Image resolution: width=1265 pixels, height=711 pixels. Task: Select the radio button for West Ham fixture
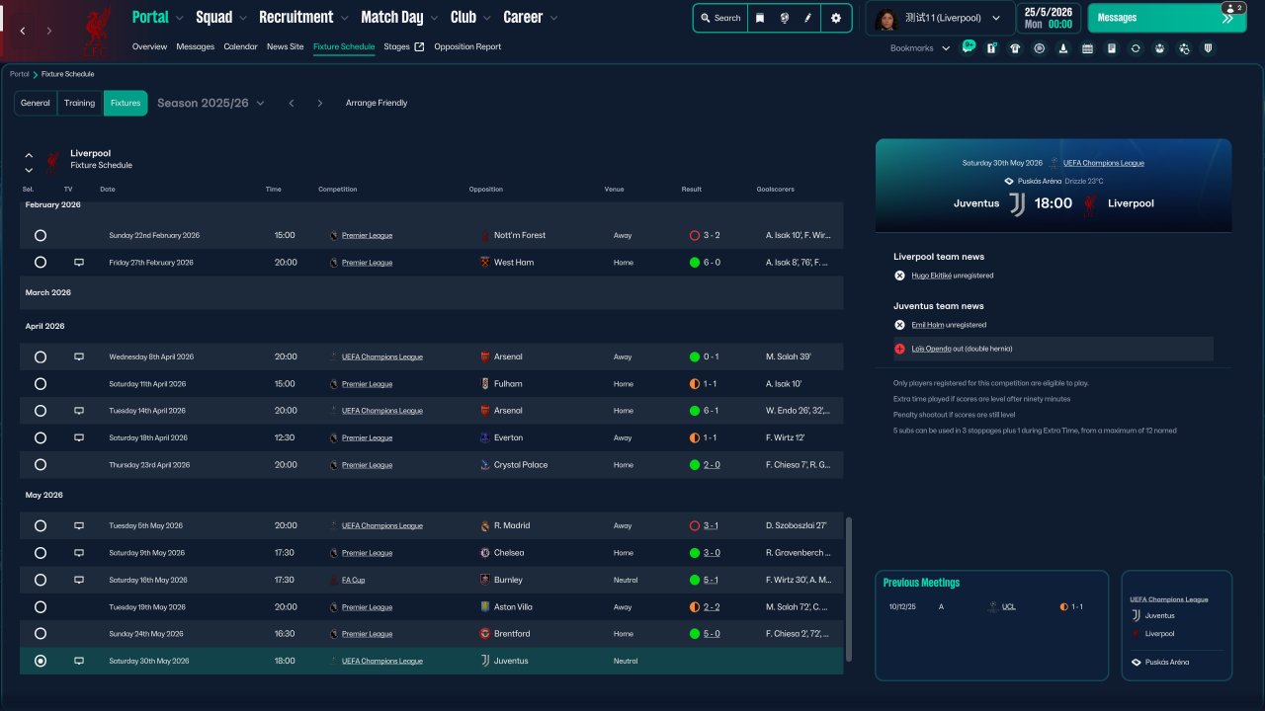click(x=41, y=263)
